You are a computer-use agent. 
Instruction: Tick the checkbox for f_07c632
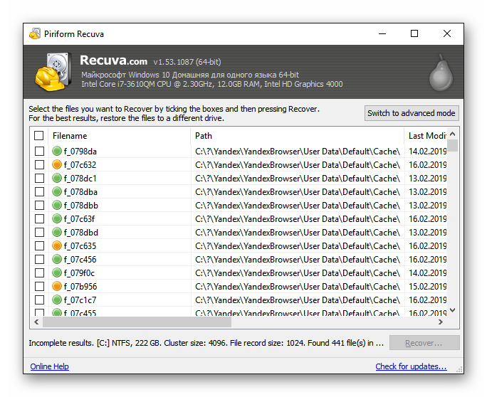pos(39,164)
